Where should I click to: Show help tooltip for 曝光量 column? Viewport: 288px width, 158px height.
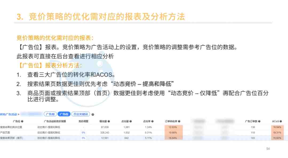(x=109, y=121)
